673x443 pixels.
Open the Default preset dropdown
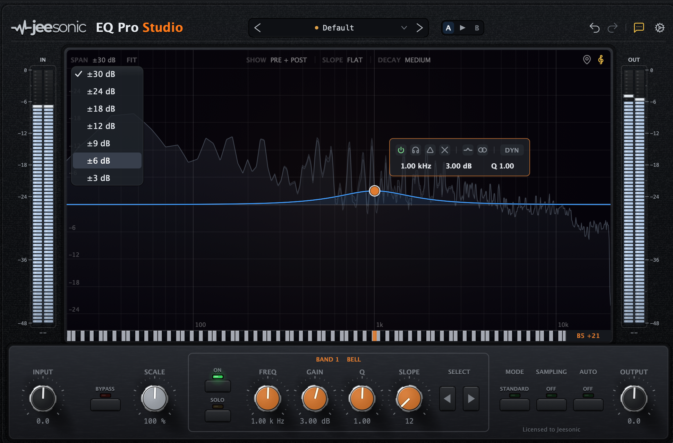tap(338, 28)
